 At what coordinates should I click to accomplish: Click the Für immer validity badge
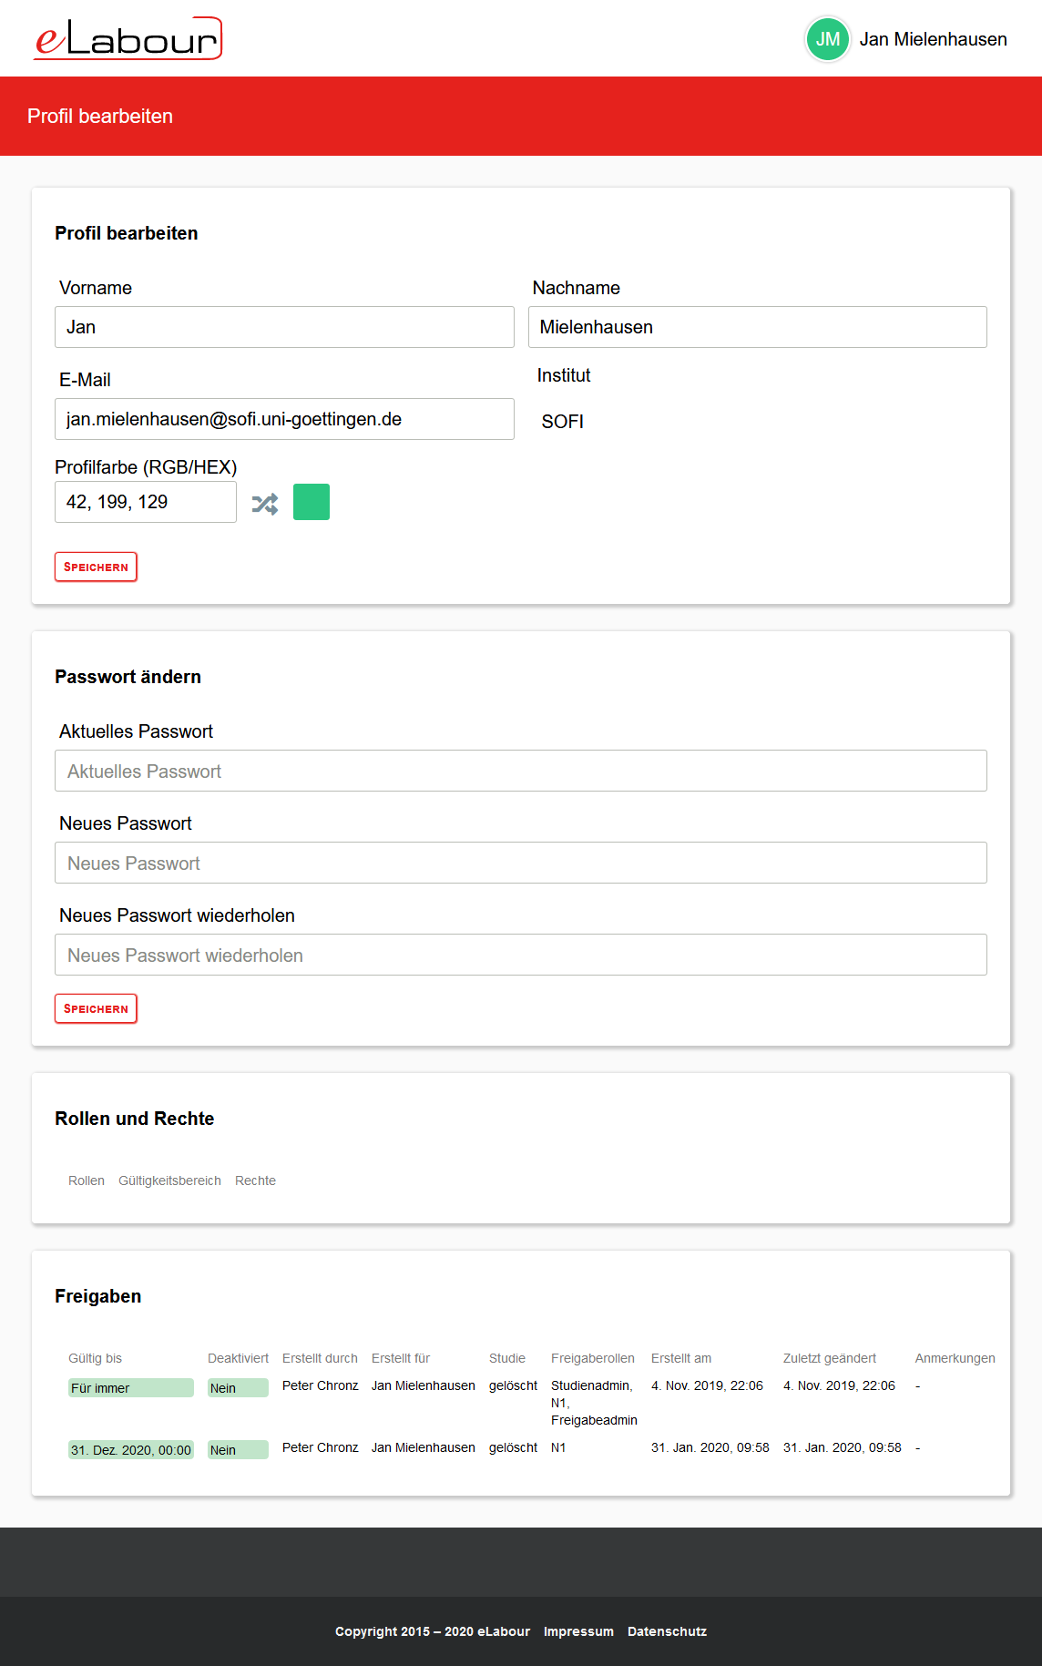(131, 1387)
